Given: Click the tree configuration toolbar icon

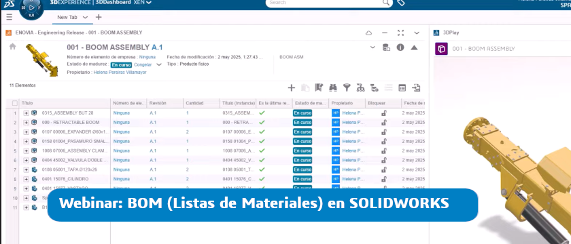Looking at the screenshot, I should (x=375, y=87).
